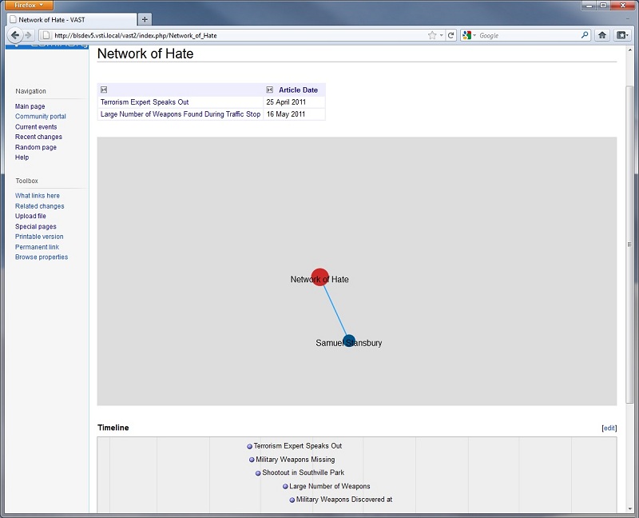Click the search magnifier icon
The width and height of the screenshot is (639, 518).
tap(585, 35)
